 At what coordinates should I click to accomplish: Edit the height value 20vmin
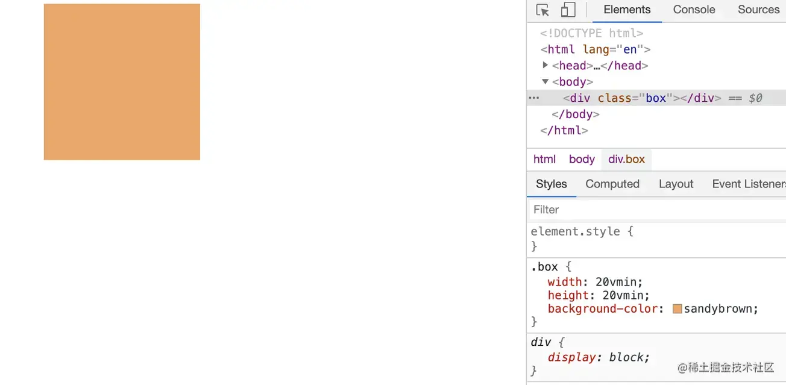tap(624, 295)
